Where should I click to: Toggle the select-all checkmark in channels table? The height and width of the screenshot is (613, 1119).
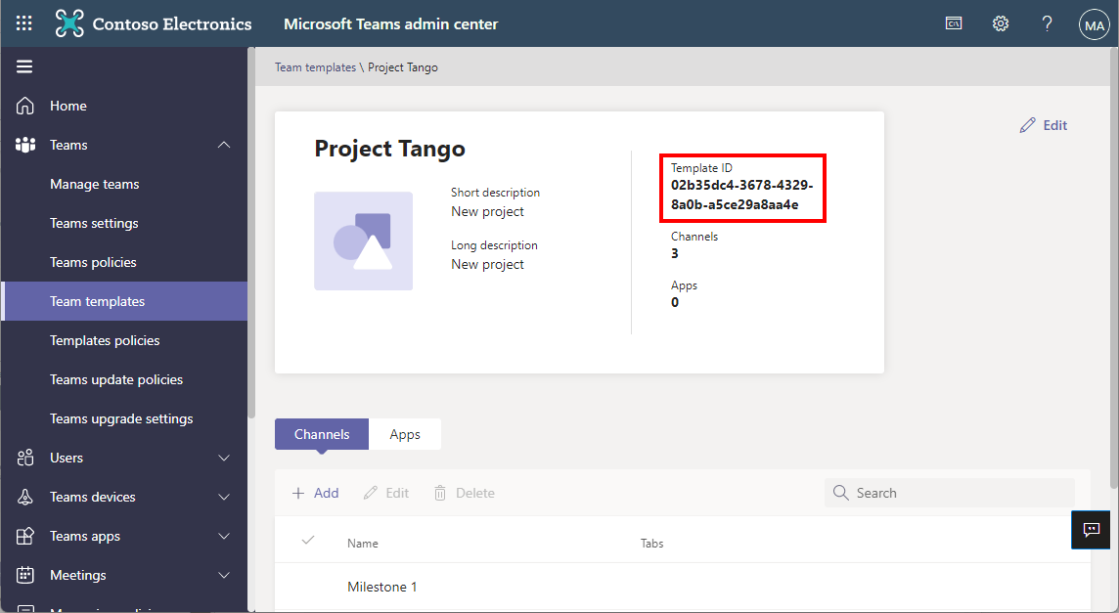click(x=308, y=541)
